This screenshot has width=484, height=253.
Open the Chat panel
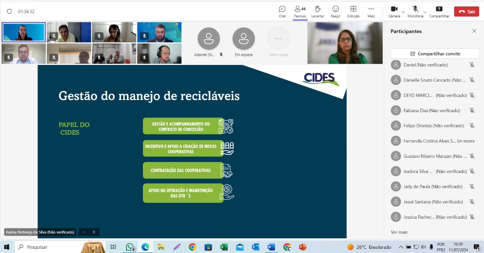[x=282, y=11]
